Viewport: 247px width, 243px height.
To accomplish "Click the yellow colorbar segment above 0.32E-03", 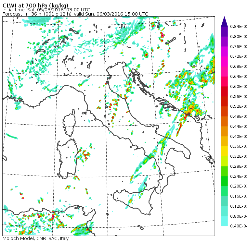I will click(x=224, y=151).
